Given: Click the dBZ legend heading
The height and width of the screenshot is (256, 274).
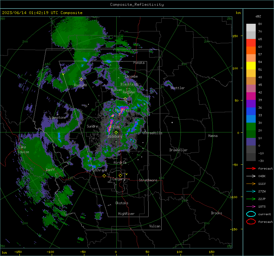Looking at the screenshot, I should pyautogui.click(x=258, y=16).
